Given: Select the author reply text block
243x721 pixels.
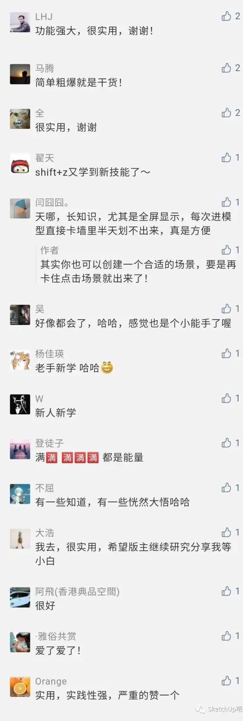Looking at the screenshot, I should (138, 264).
